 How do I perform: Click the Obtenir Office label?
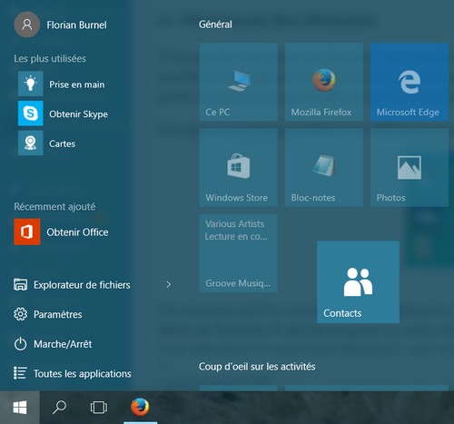(77, 232)
